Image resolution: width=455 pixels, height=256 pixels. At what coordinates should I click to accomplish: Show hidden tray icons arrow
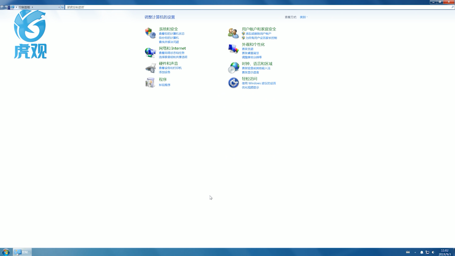click(415, 252)
